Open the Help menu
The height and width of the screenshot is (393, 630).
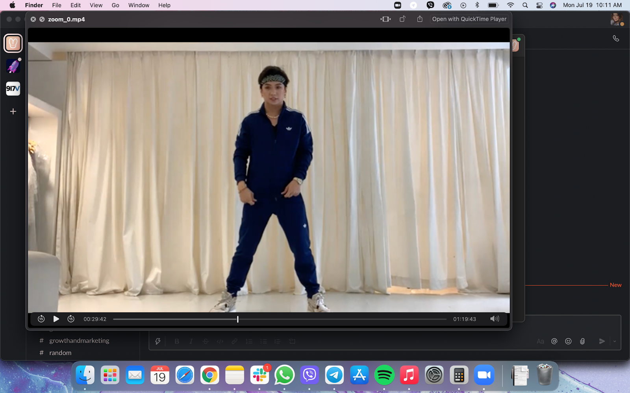164,5
